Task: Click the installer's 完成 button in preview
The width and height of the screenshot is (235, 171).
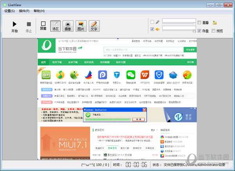Action: pyautogui.click(x=139, y=120)
